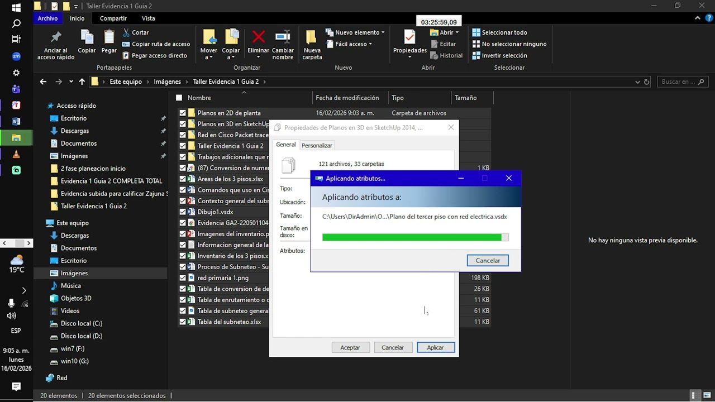The height and width of the screenshot is (402, 715).
Task: Click Invertir selección
Action: [499, 55]
